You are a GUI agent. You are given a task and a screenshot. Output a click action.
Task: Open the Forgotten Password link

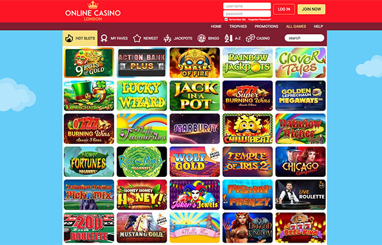click(x=259, y=20)
